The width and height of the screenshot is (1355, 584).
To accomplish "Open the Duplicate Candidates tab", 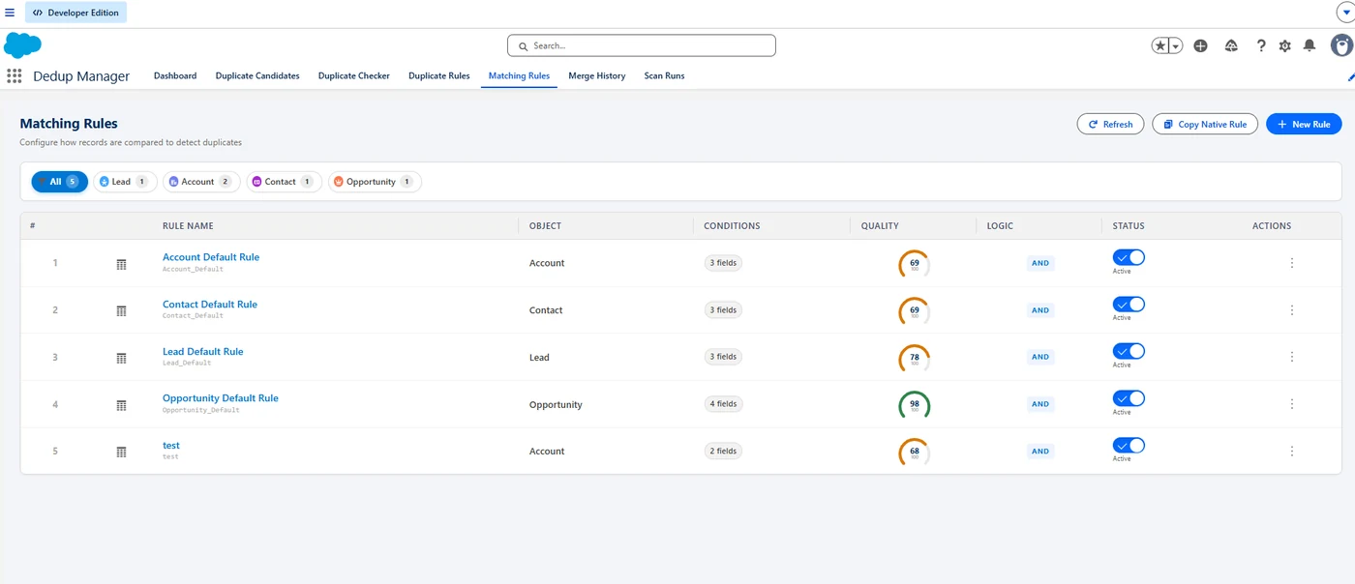I will [257, 75].
